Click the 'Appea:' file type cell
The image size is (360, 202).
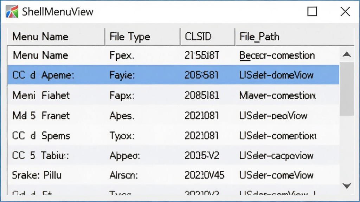(125, 156)
